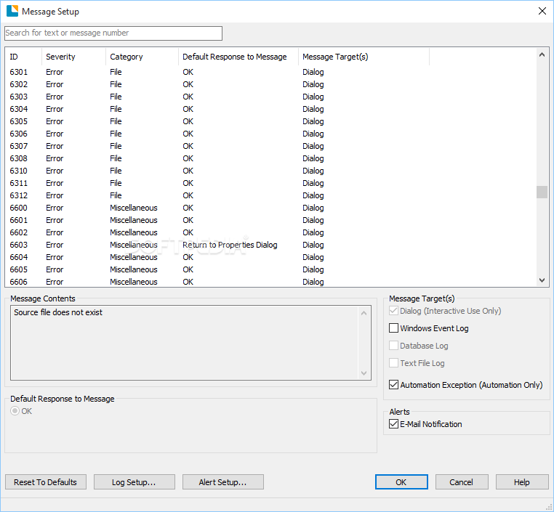Click Miscellaneous category in row 6600
This screenshot has width=554, height=512.
(134, 208)
